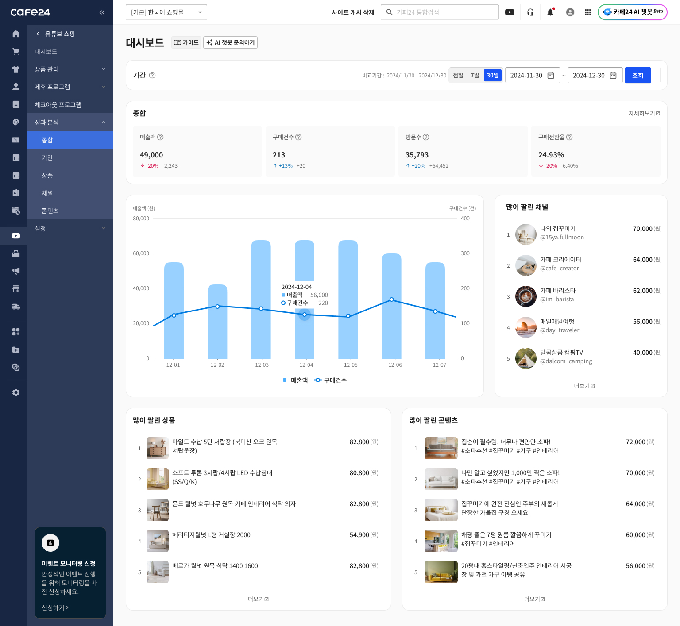The height and width of the screenshot is (626, 680).
Task: Click the headset support icon
Action: (530, 12)
